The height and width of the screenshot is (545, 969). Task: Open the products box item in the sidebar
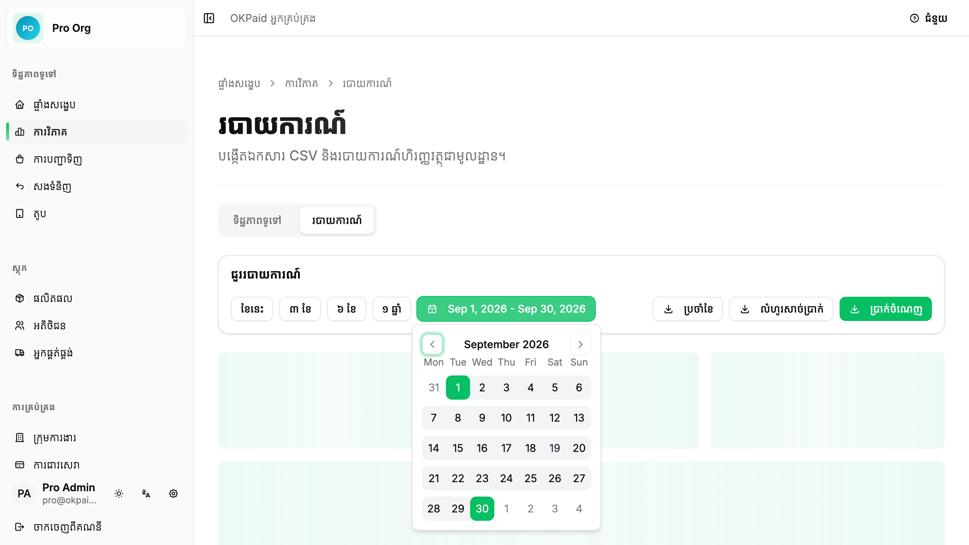click(x=97, y=298)
